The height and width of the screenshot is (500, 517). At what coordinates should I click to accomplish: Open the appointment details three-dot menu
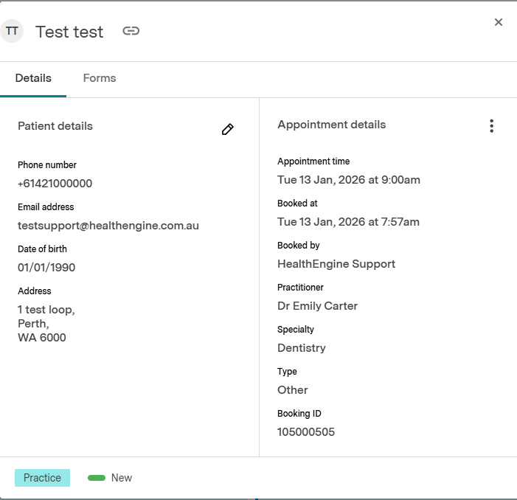491,126
